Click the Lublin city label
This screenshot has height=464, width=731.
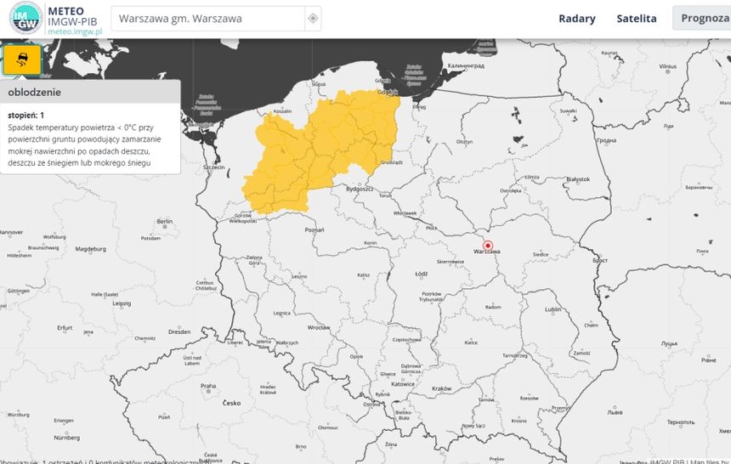(x=552, y=309)
